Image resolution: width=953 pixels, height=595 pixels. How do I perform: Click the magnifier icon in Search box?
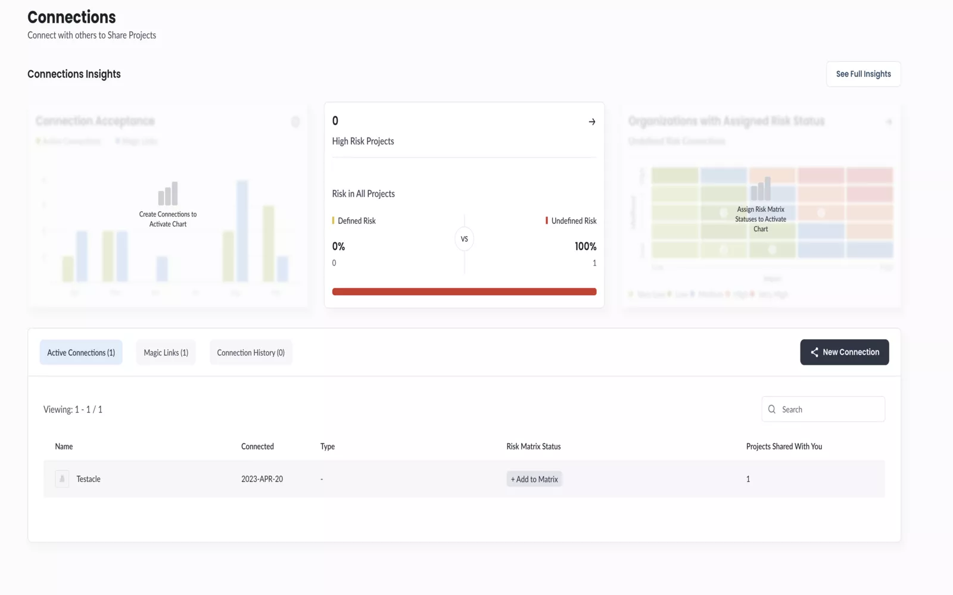tap(772, 409)
